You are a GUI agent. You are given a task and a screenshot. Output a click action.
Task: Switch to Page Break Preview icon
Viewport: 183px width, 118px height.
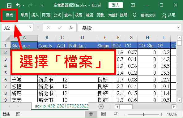pos(116,114)
